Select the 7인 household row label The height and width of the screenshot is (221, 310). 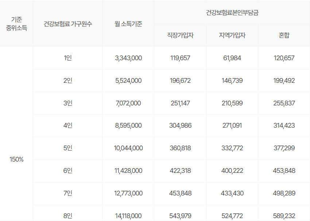67,193
